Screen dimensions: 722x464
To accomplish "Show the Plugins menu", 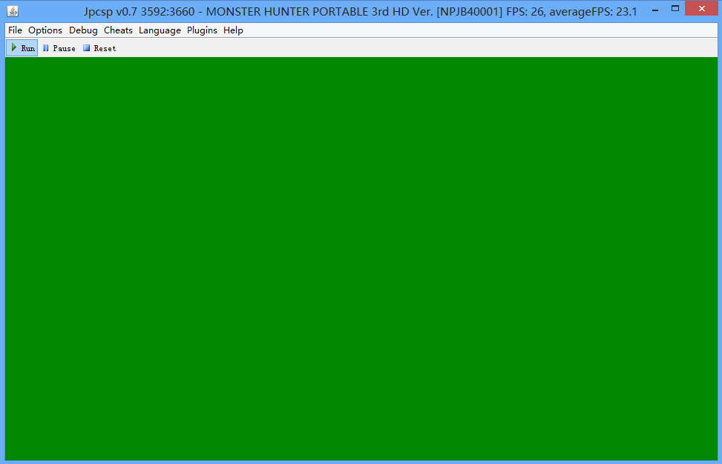I will 202,30.
